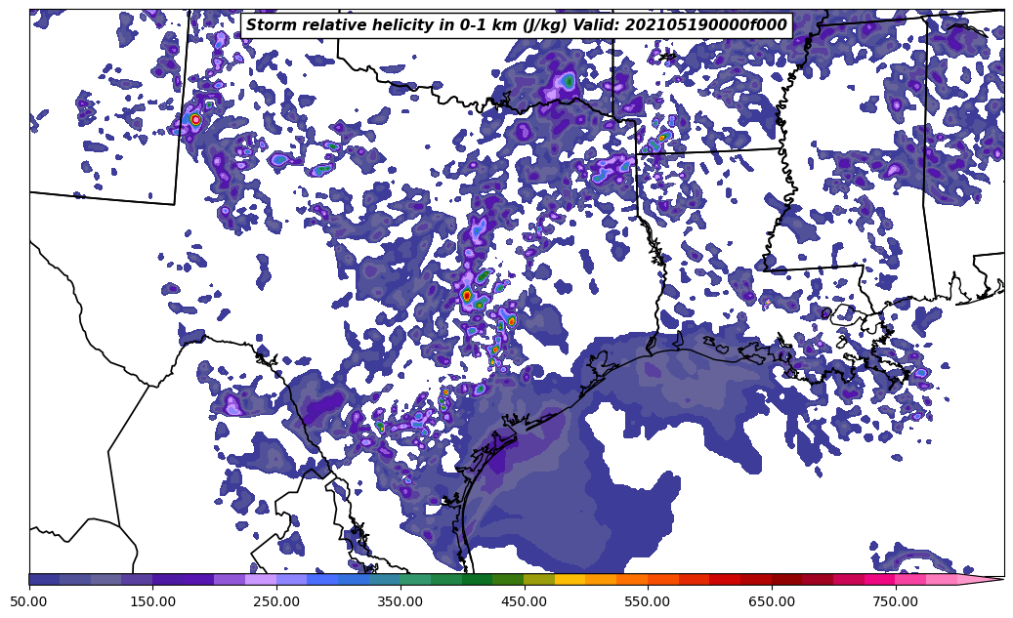
Task: Click the "Storm relative helicity in 0-1 km" title box
Action: click(x=516, y=25)
